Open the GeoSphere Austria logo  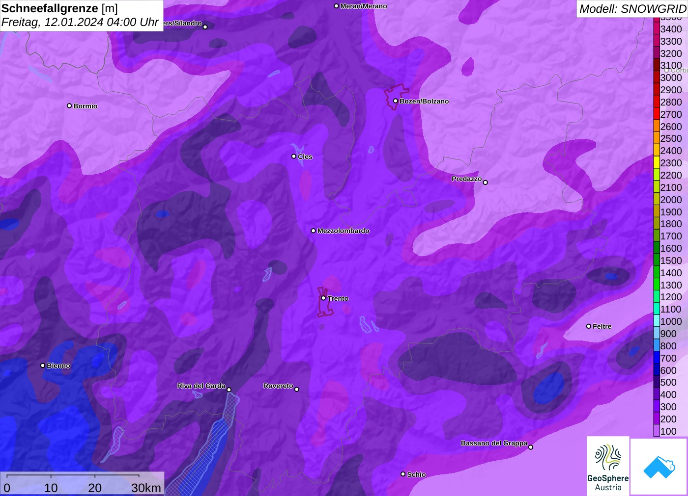pos(608,466)
